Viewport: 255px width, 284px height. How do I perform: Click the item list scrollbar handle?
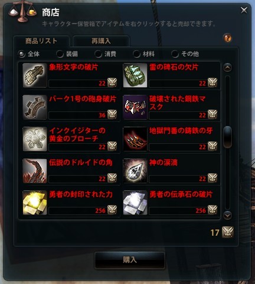(x=228, y=137)
